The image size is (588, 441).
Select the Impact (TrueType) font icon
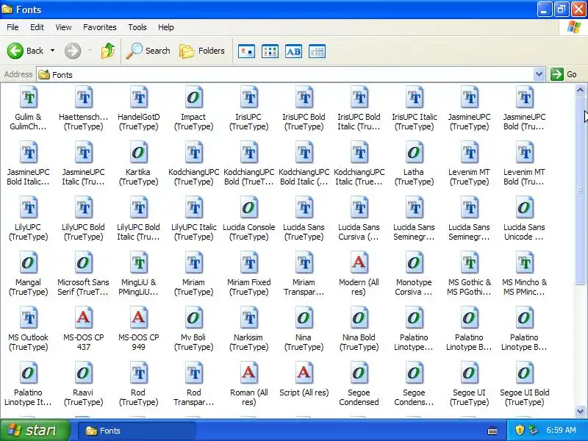(x=193, y=98)
